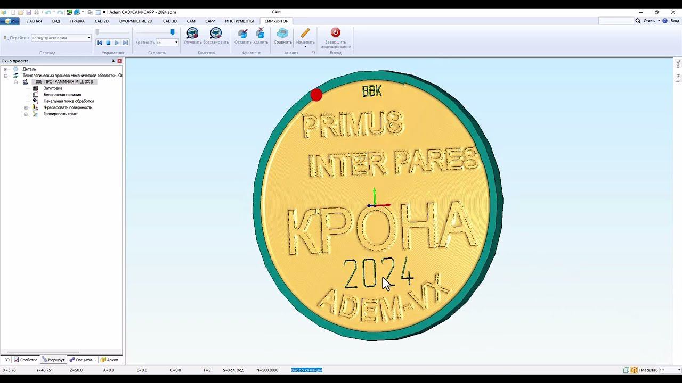Click the Удалить fragment icon
The image size is (682, 383).
[261, 34]
